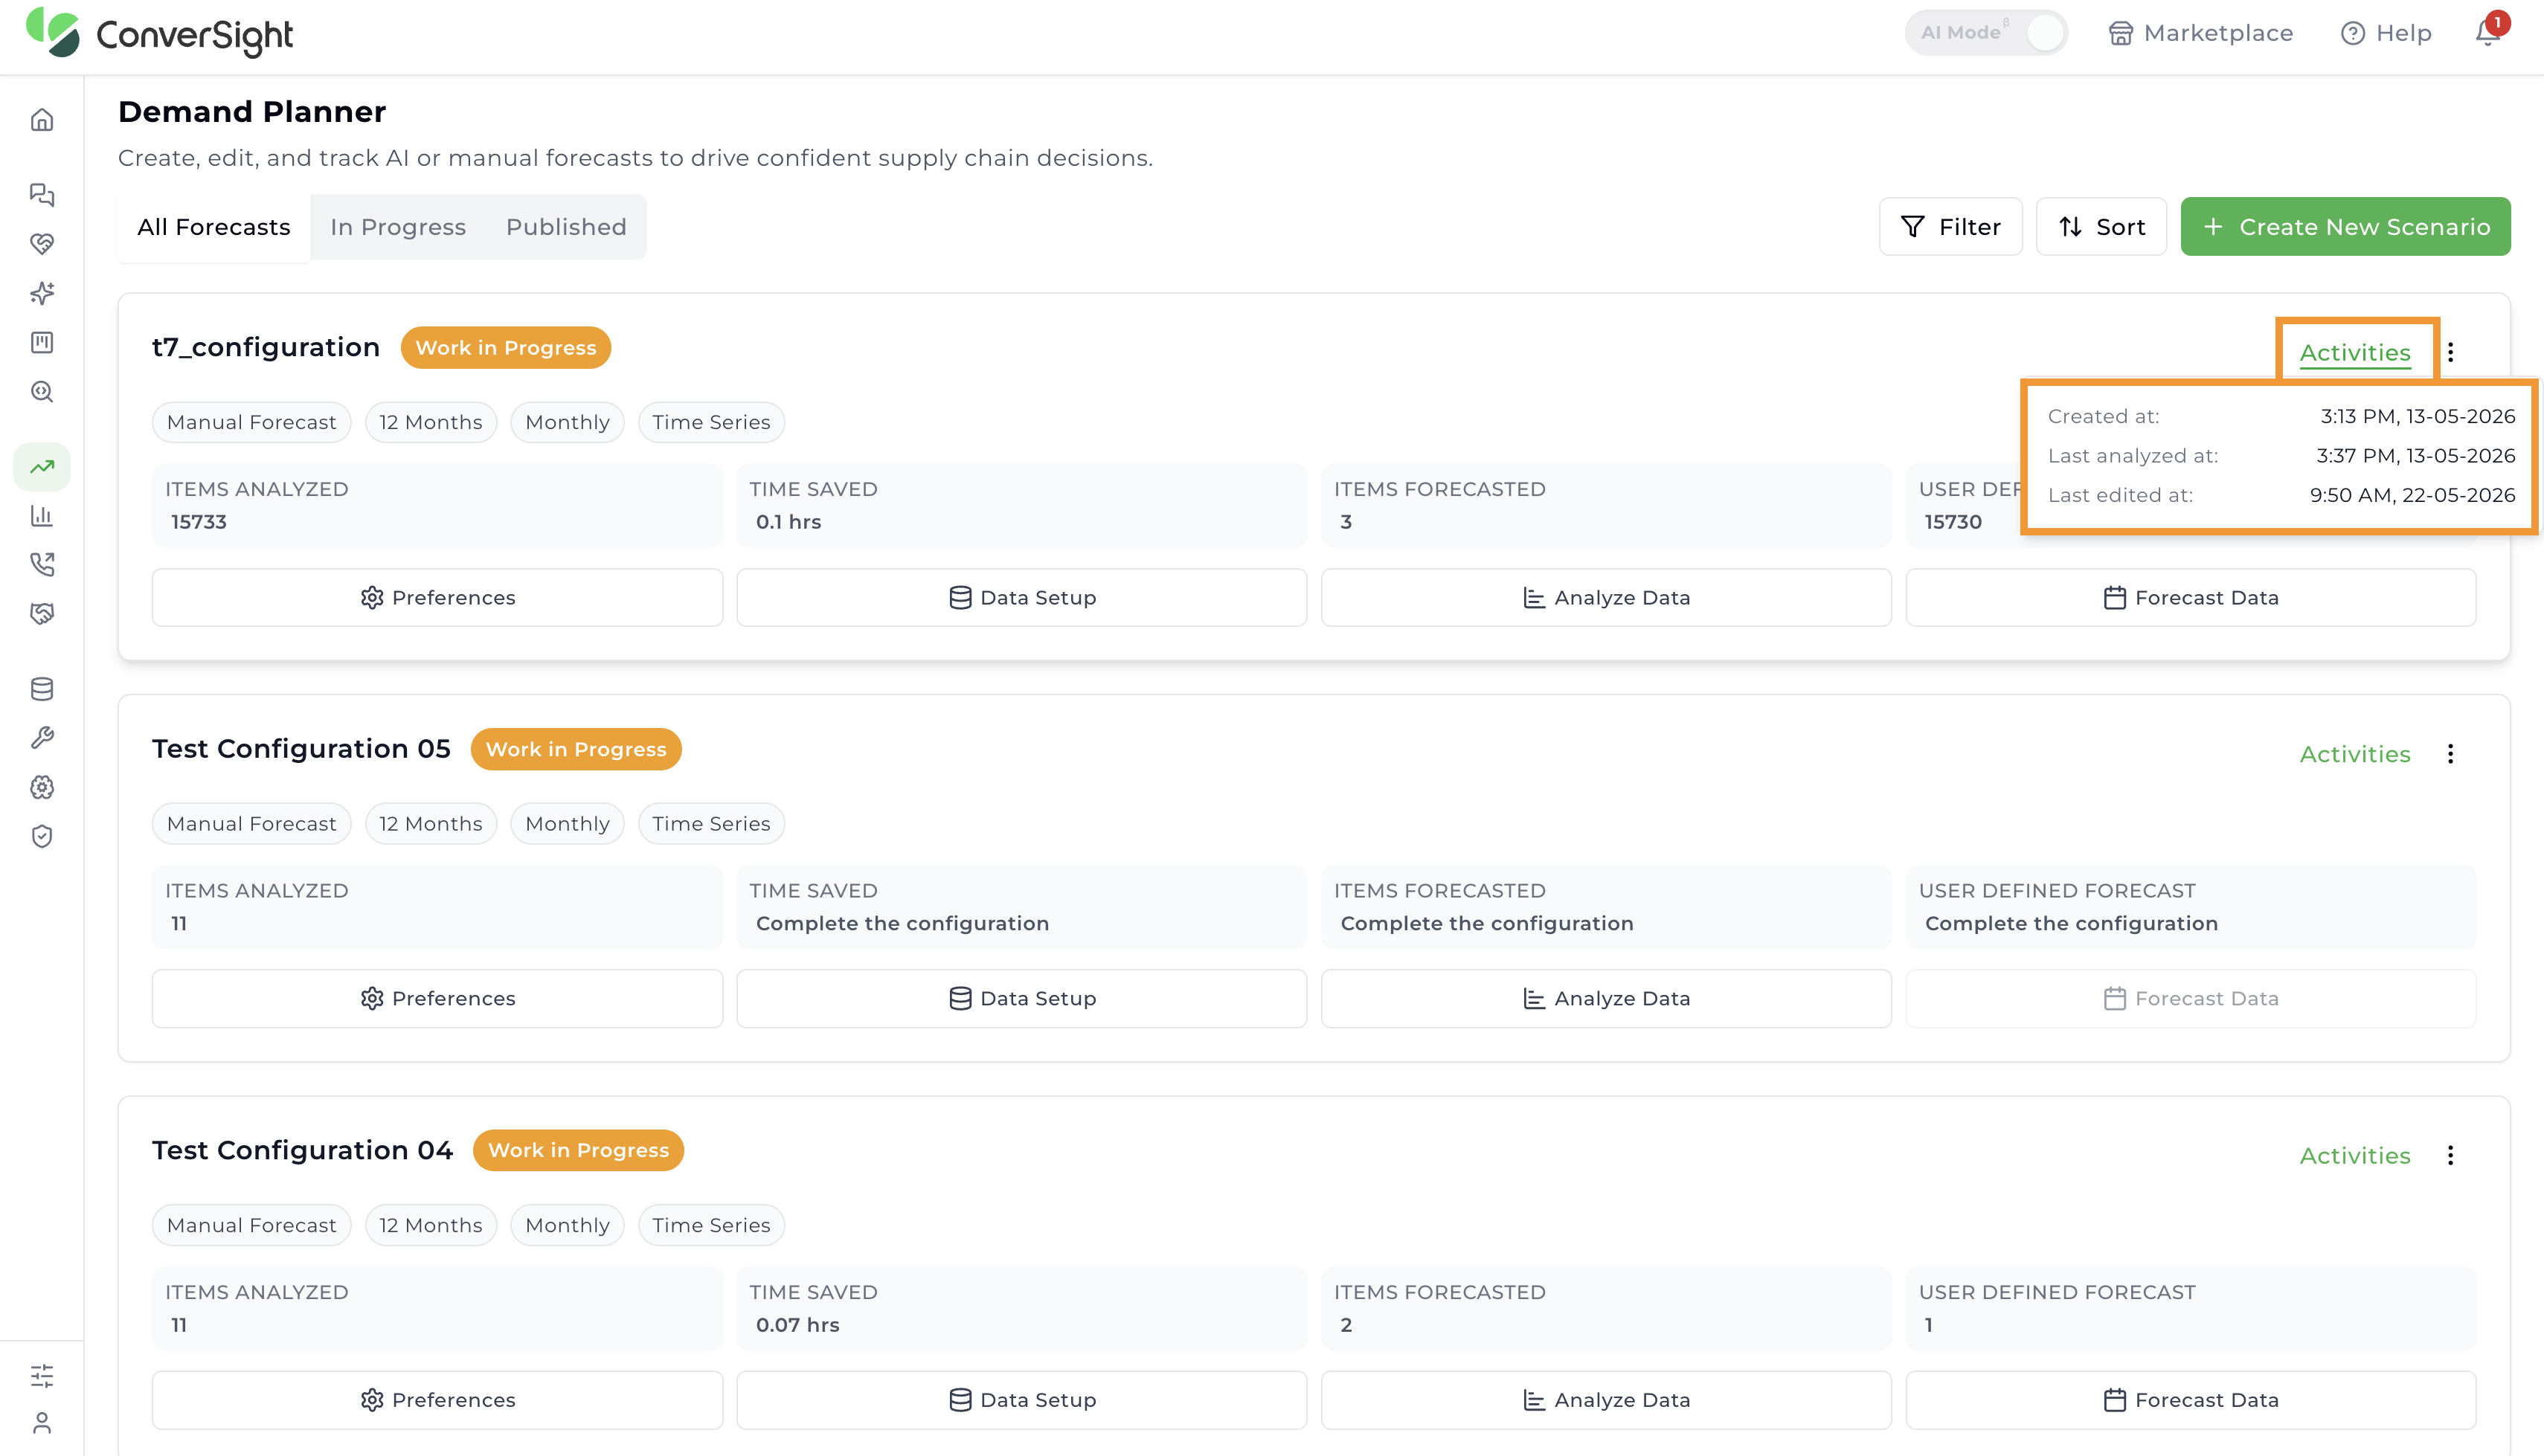Open Preferences for t7_configuration
The height and width of the screenshot is (1456, 2544).
click(437, 597)
